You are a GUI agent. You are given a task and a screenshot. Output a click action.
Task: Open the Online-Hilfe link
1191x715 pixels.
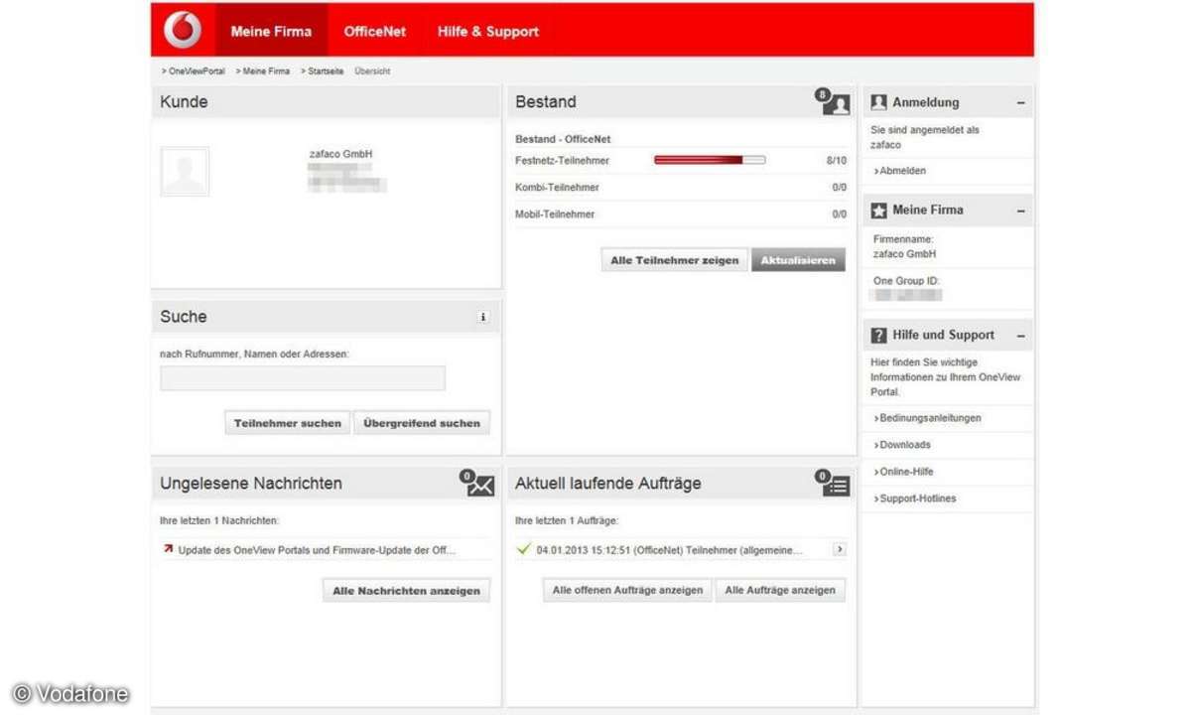(x=904, y=472)
